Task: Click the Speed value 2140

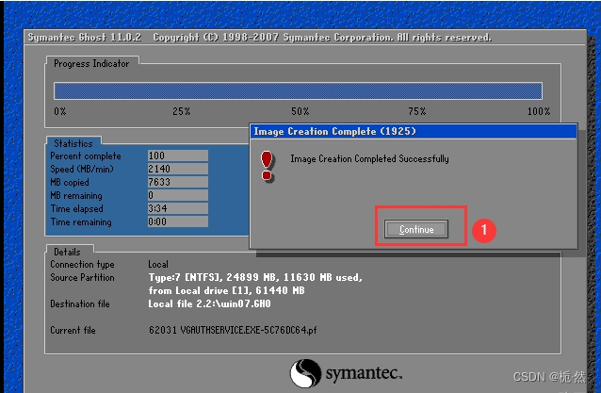Action: tap(178, 169)
